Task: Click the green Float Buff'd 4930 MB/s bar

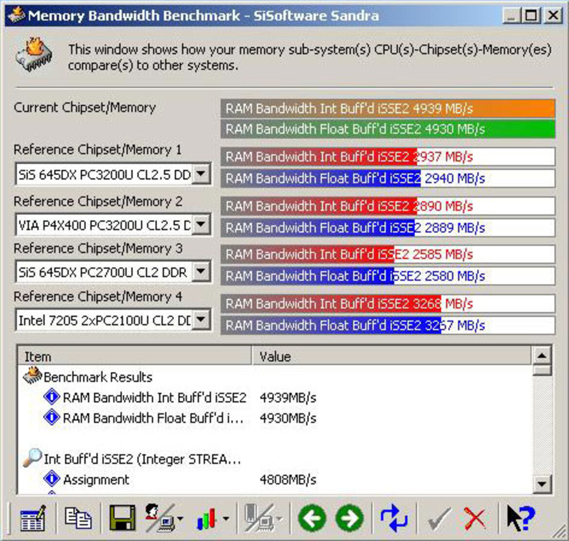Action: [388, 129]
